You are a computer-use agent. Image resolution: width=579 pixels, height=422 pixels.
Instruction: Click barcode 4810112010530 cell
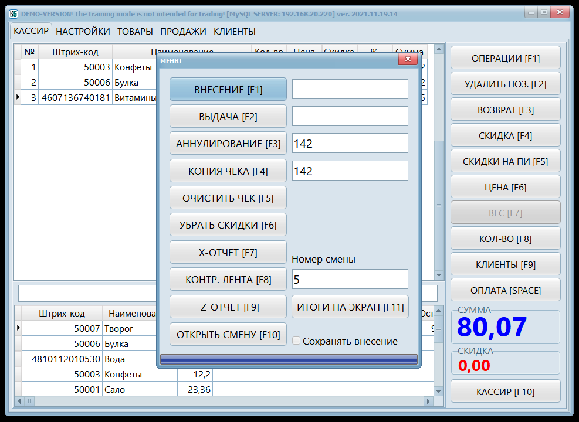click(62, 359)
